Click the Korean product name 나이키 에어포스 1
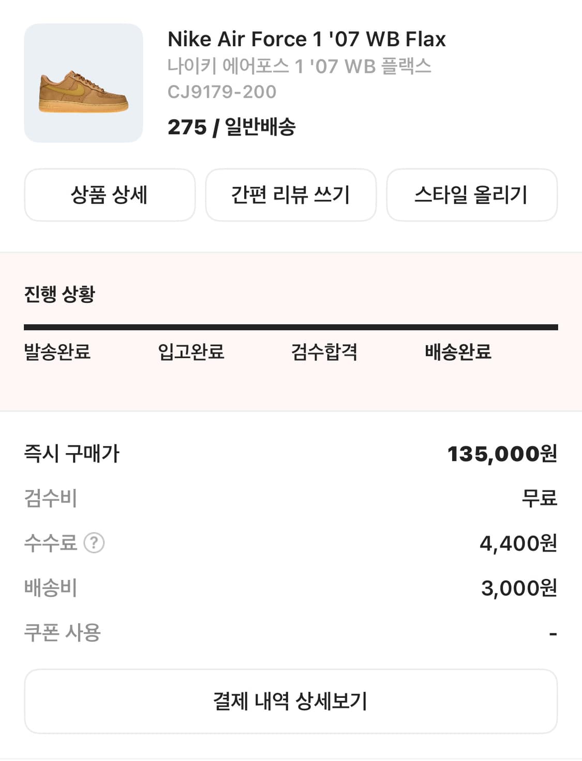 [299, 66]
